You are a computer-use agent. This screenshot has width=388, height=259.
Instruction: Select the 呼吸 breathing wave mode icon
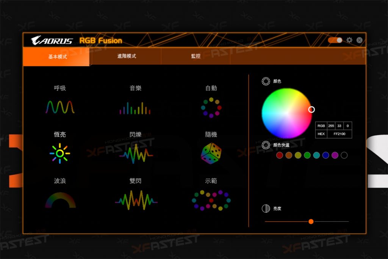(60, 107)
